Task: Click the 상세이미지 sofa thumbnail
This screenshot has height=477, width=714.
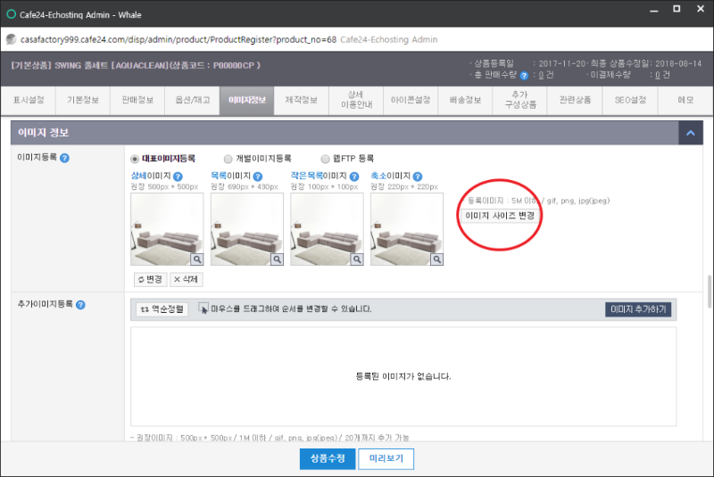Action: pyautogui.click(x=167, y=229)
